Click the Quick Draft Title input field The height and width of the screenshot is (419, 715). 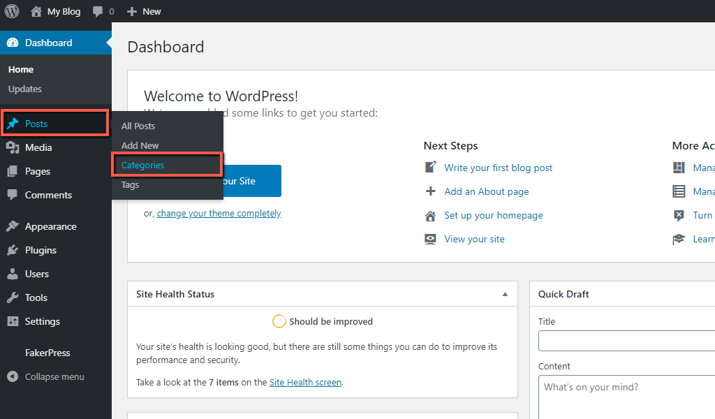coord(626,341)
